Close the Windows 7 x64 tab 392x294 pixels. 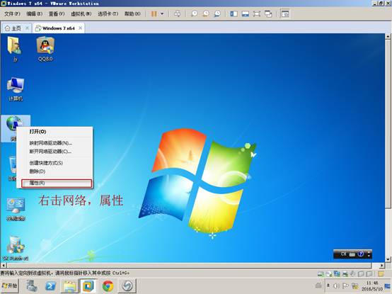click(80, 28)
